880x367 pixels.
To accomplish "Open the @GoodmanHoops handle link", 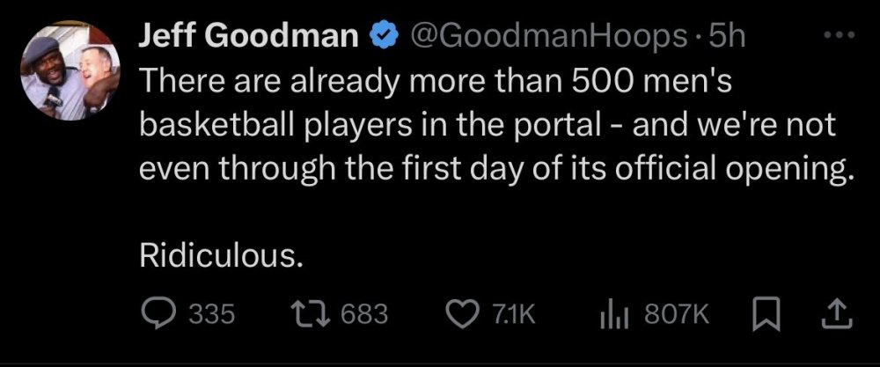I will (x=546, y=34).
